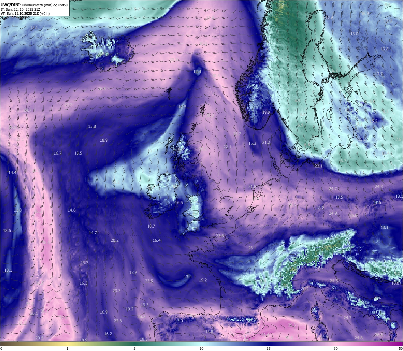Click the 16.7 value label
The image size is (403, 351).
(x=58, y=153)
